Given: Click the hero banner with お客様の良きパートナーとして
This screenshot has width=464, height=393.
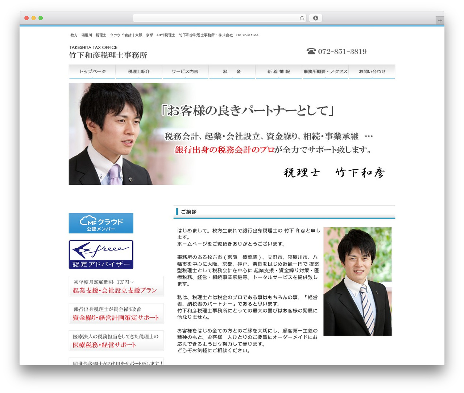Looking at the screenshot, I should click(x=232, y=134).
